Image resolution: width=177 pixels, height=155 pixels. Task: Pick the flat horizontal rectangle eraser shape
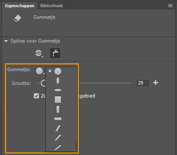pos(58,119)
